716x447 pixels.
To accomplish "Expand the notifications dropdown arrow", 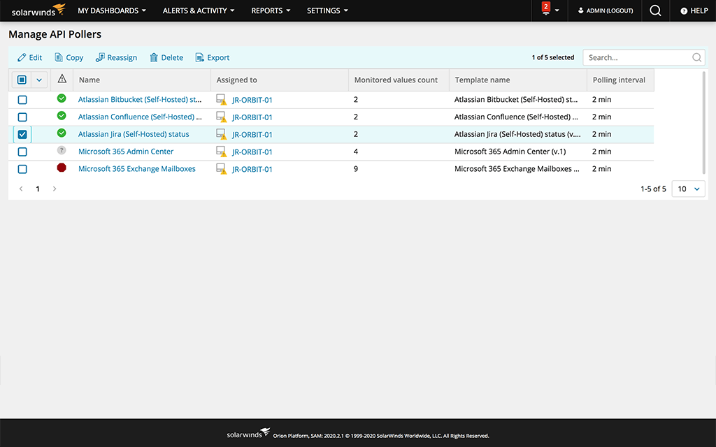I will coord(557,10).
